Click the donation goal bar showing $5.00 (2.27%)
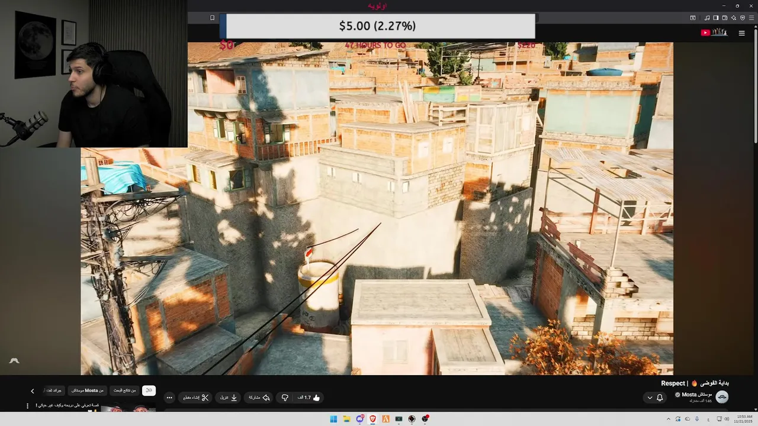This screenshot has height=426, width=758. click(377, 26)
